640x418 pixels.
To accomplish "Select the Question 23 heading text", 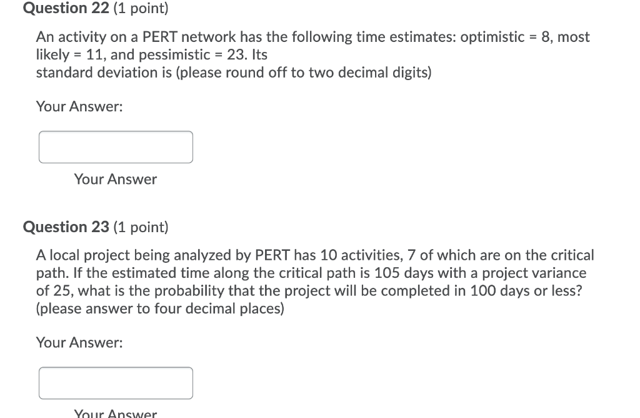I will (65, 227).
